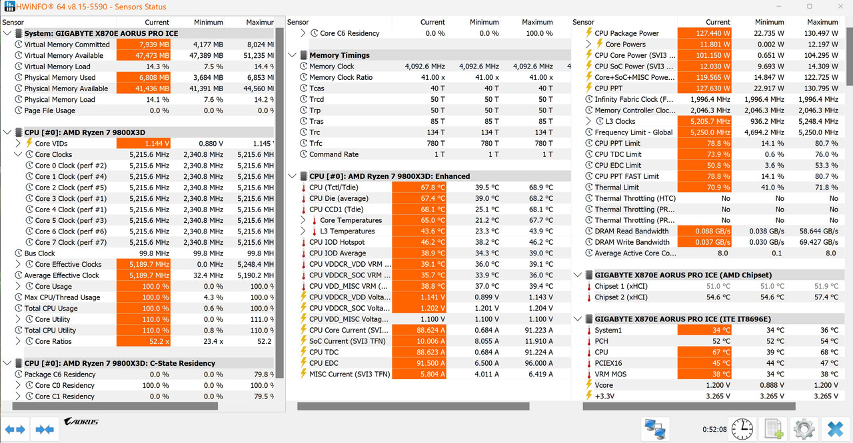Viewport: 853px width, 443px height.
Task: Click clock icon beside Memory Clock
Action: (303, 67)
